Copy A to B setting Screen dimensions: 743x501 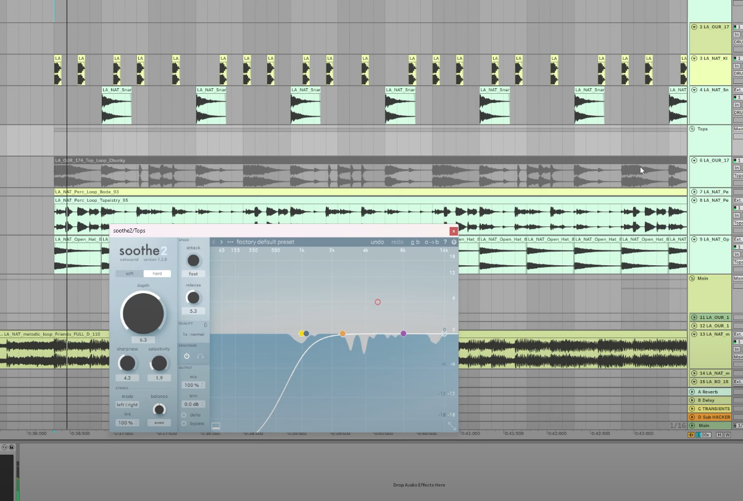pos(431,242)
